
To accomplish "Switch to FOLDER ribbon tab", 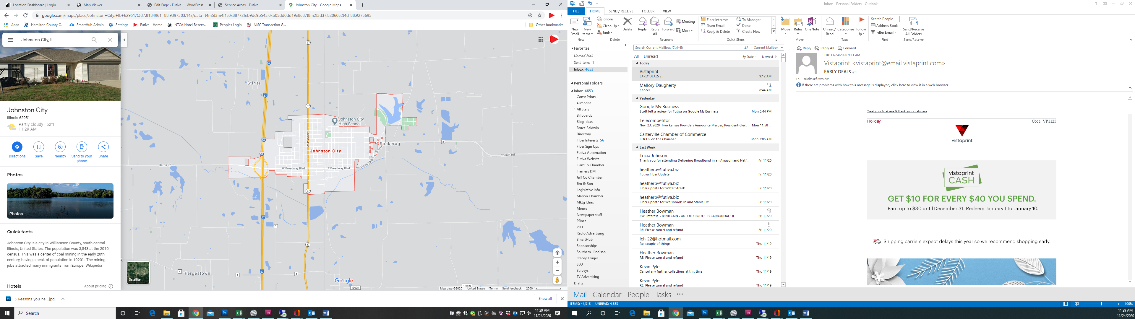I will pyautogui.click(x=648, y=11).
